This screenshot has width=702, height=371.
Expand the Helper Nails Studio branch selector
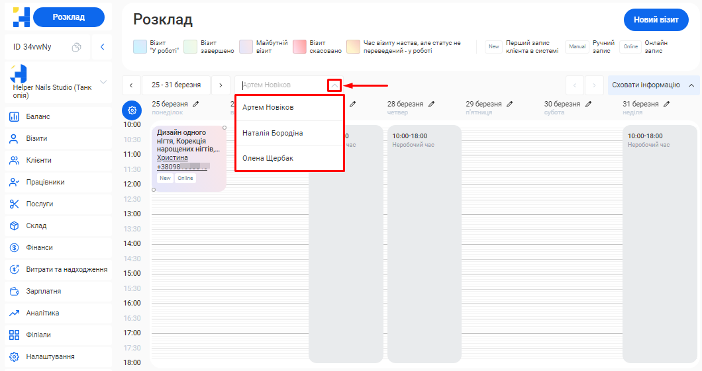coord(103,82)
